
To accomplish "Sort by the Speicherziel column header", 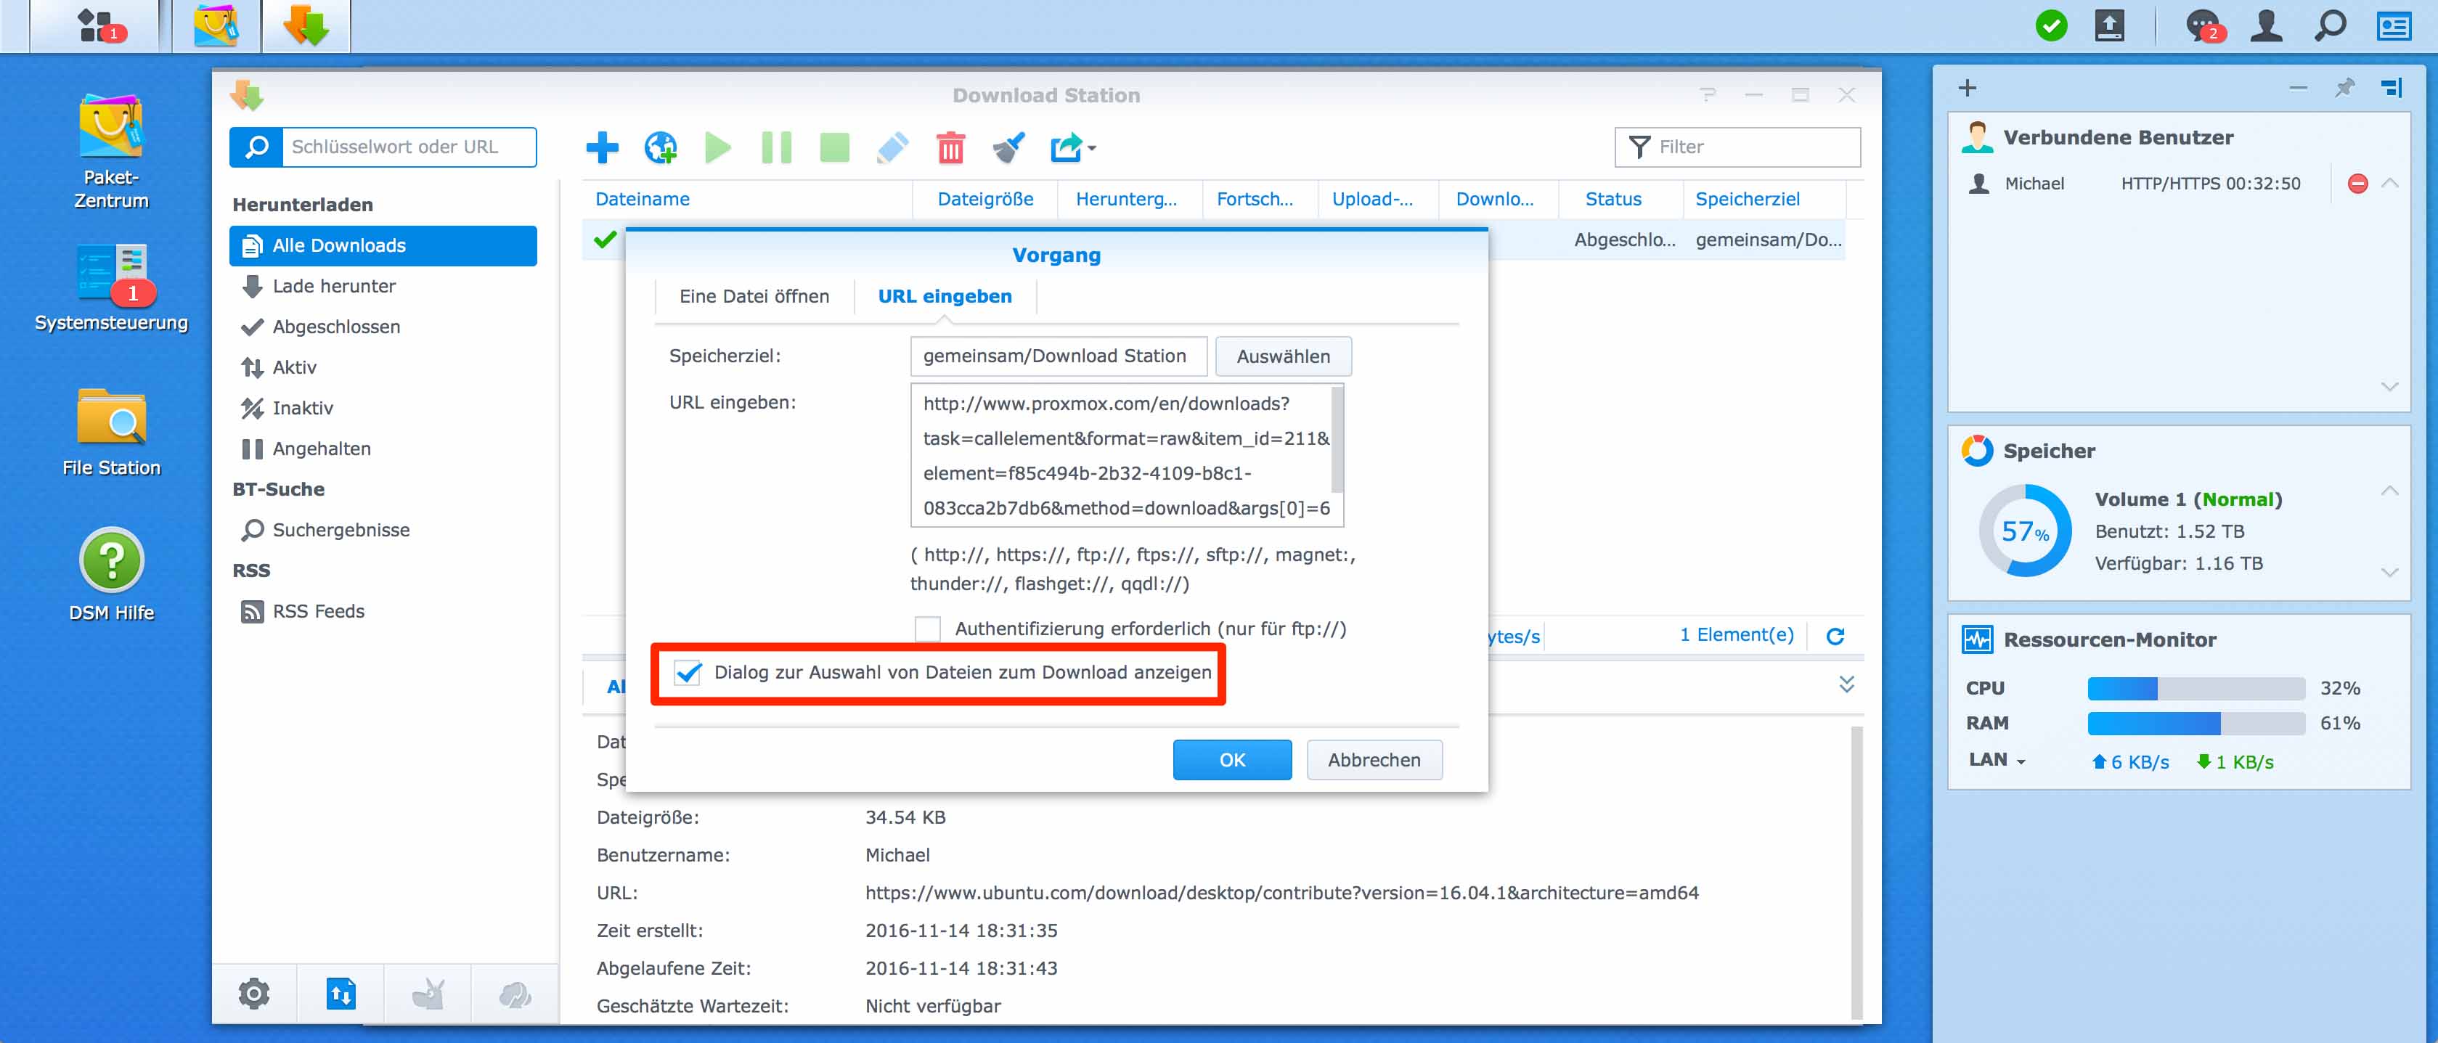I will click(1764, 200).
